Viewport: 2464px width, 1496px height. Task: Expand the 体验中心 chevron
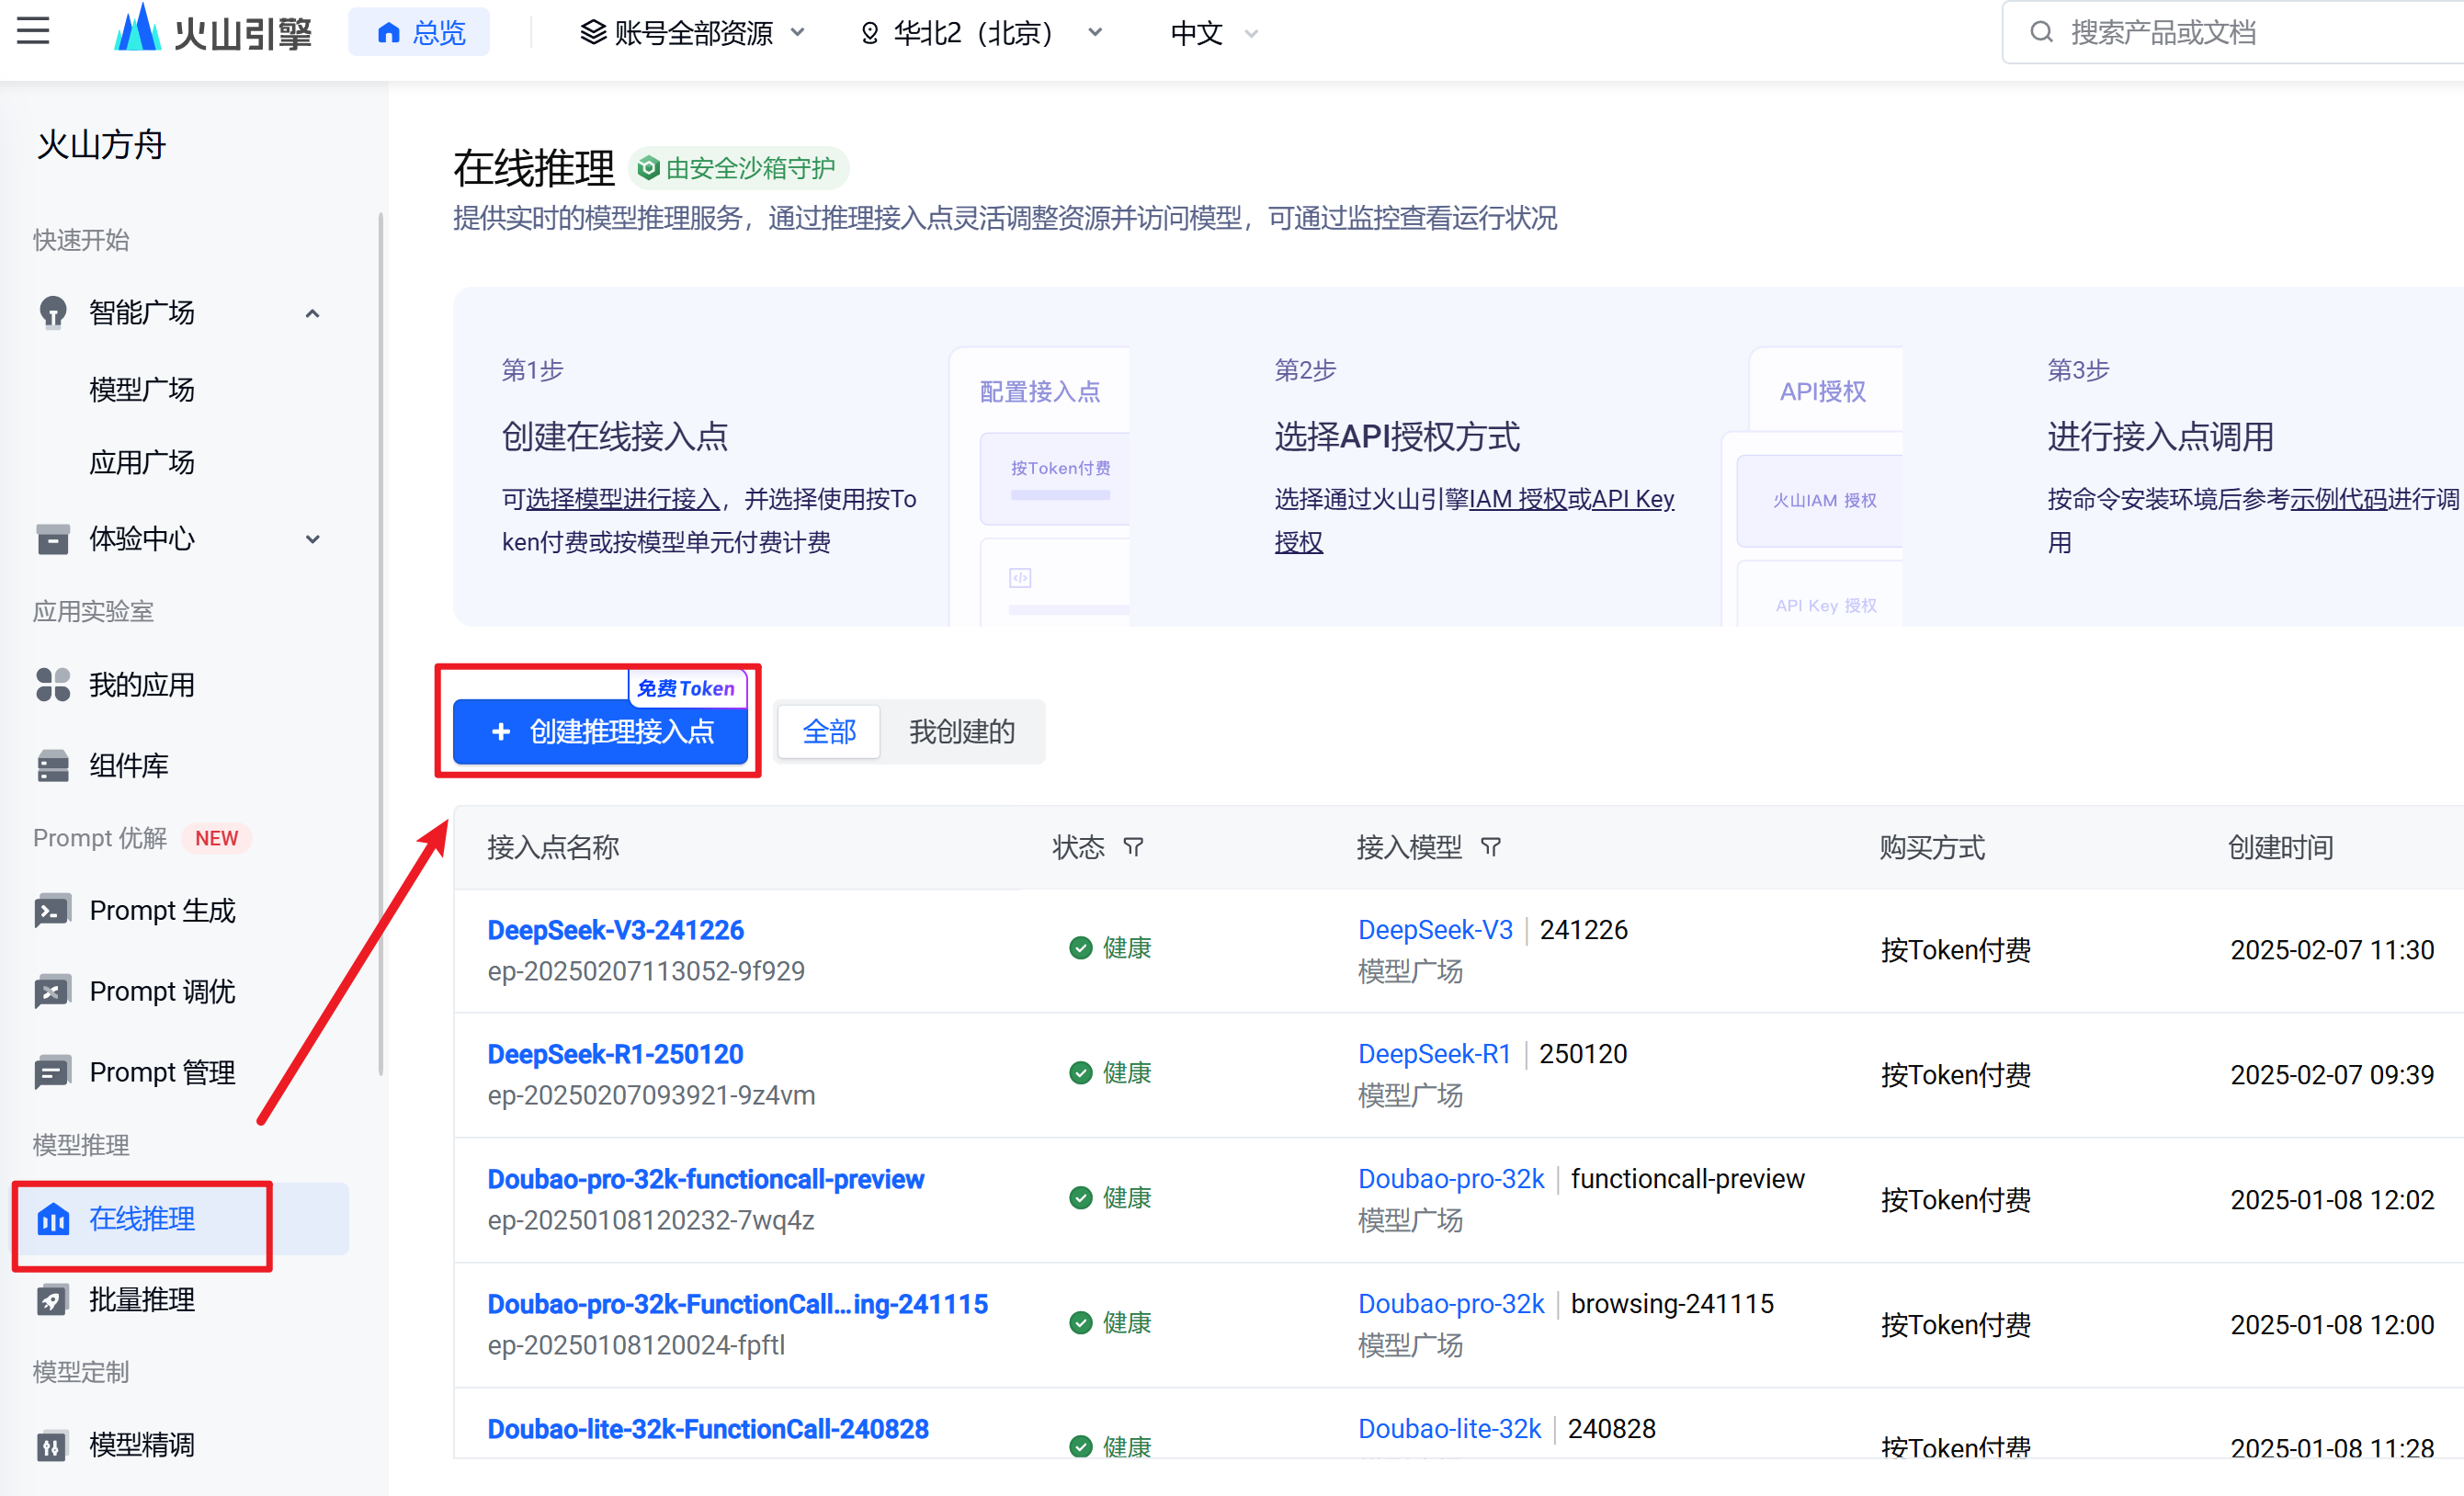[313, 539]
